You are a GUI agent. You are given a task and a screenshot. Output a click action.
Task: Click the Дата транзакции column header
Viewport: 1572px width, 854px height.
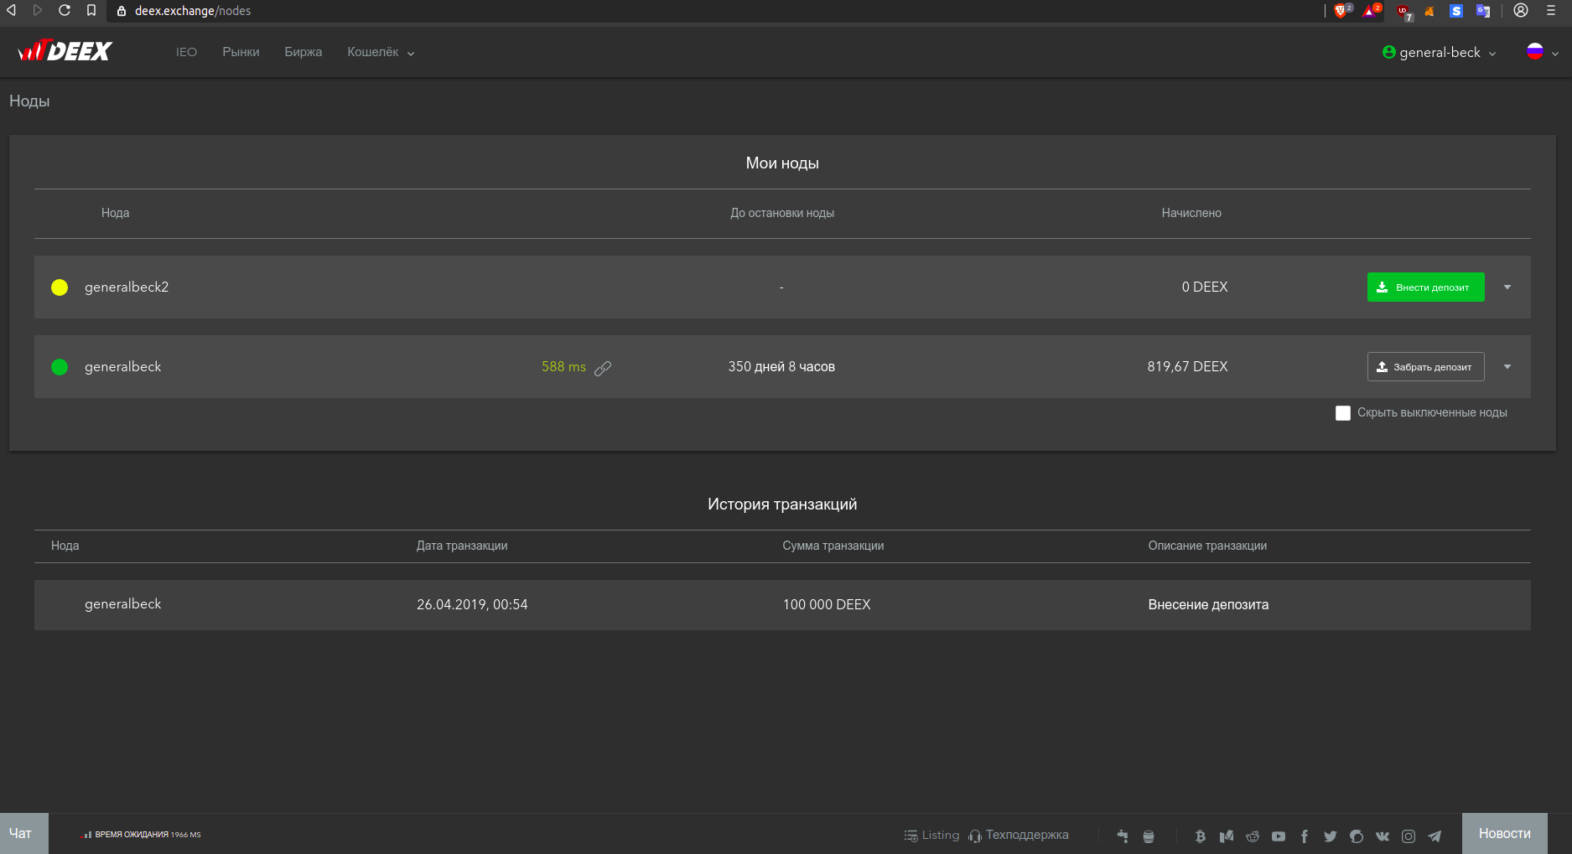point(462,546)
